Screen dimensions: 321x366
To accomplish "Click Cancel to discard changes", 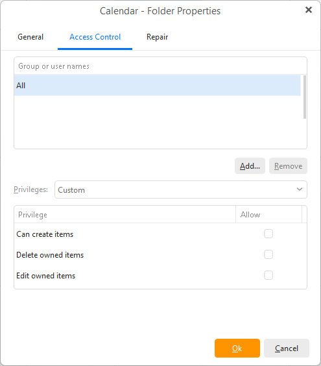I will pyautogui.click(x=287, y=348).
